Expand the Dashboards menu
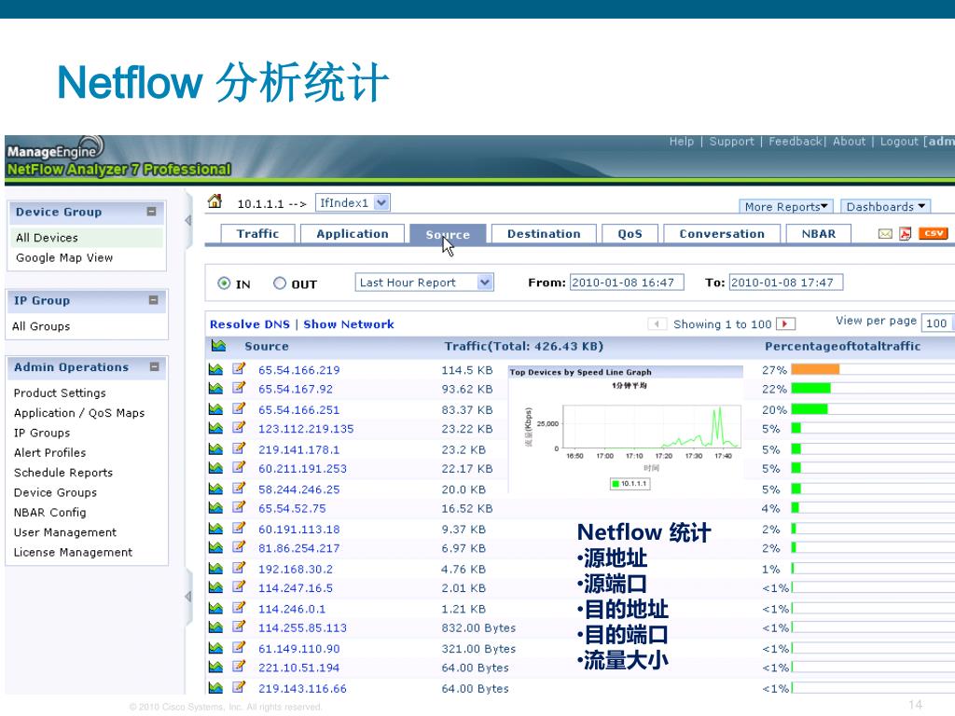Image resolution: width=955 pixels, height=716 pixels. point(886,206)
